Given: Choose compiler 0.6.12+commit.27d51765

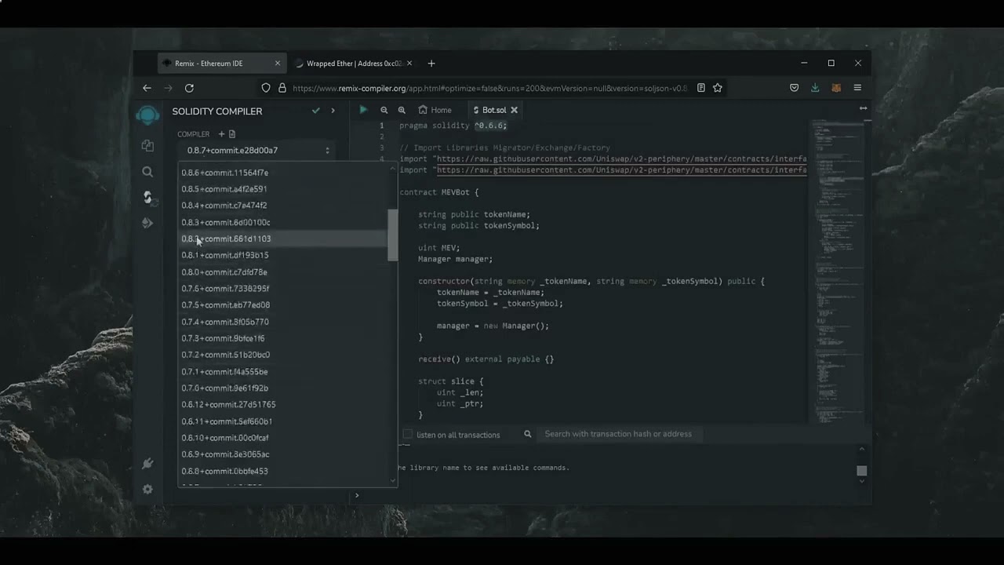Looking at the screenshot, I should (283, 405).
